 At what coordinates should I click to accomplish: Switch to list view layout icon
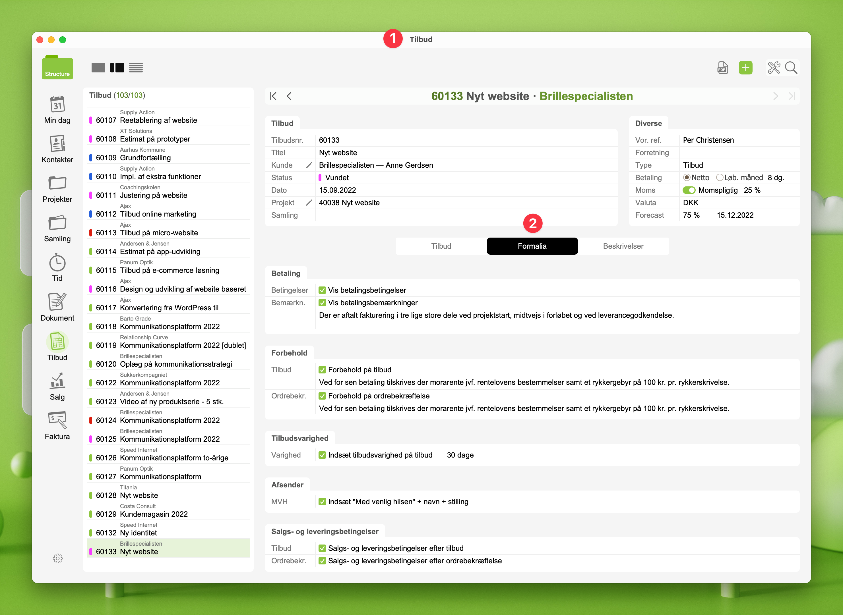(136, 68)
